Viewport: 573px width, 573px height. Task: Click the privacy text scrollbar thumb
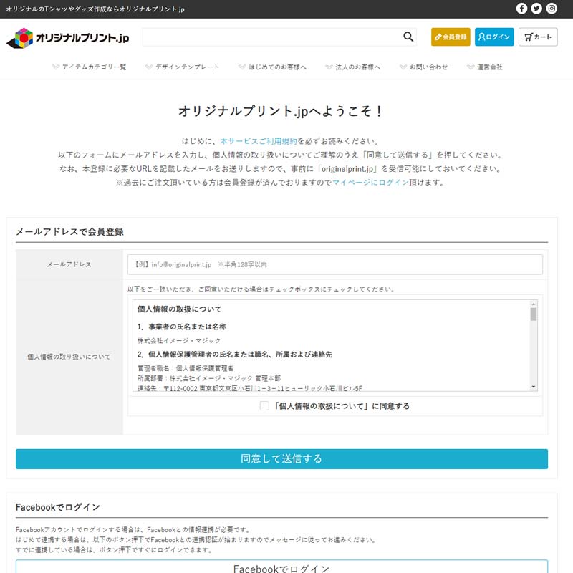tap(534, 314)
